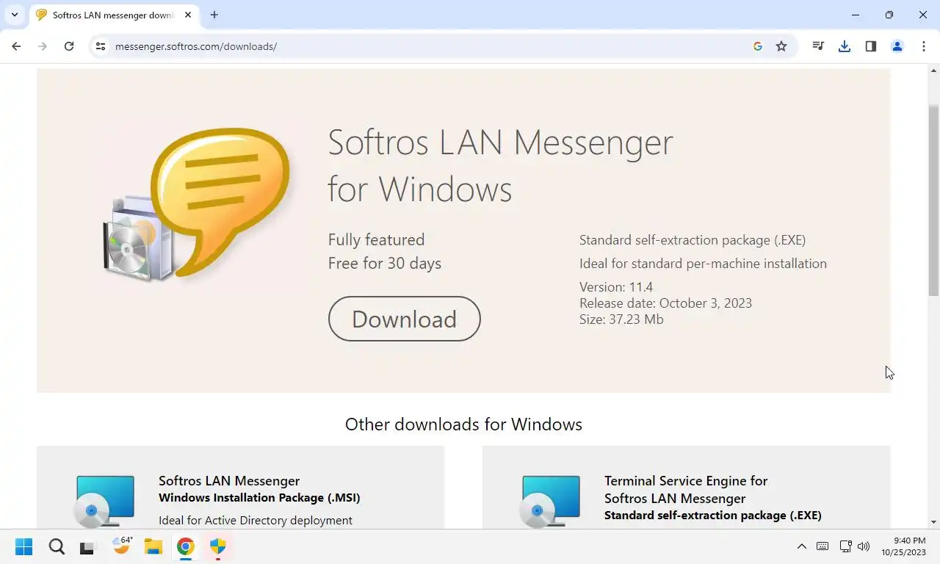Open a new browser tab
The width and height of the screenshot is (940, 564).
pyautogui.click(x=214, y=15)
